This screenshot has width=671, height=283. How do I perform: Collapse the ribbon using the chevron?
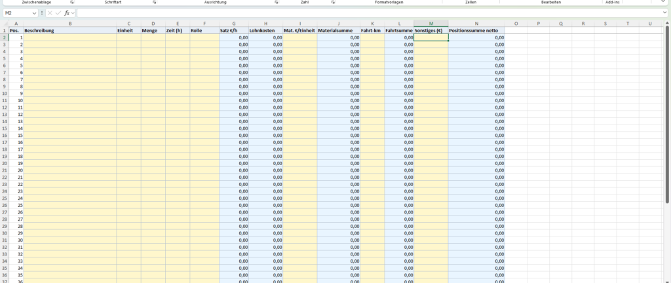pyautogui.click(x=662, y=3)
